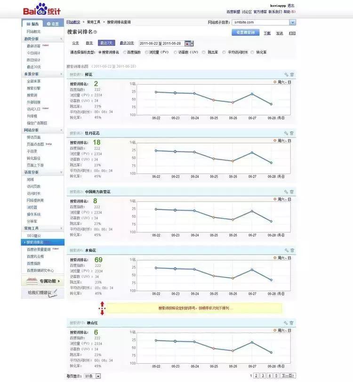Go to page 3 in pagination

click(x=263, y=376)
